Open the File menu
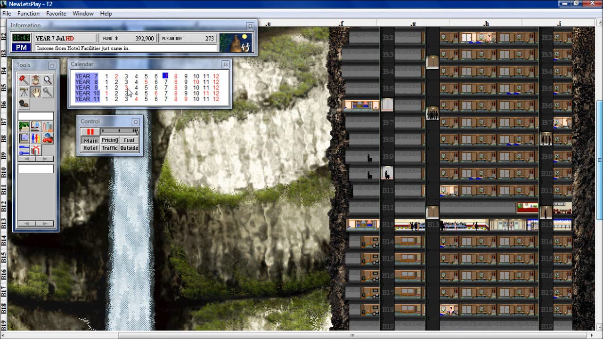The image size is (603, 339). pyautogui.click(x=7, y=14)
